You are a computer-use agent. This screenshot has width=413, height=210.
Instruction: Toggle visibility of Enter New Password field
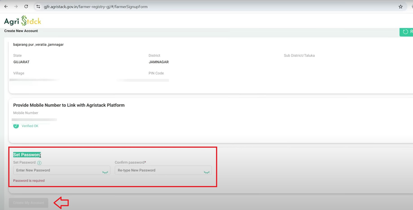[105, 172]
